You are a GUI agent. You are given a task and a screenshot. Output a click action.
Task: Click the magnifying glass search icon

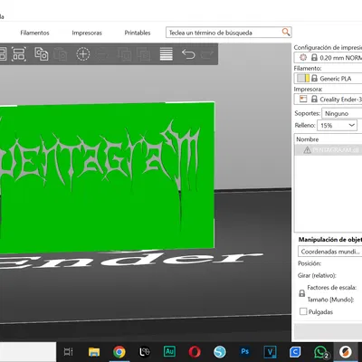[286, 32]
